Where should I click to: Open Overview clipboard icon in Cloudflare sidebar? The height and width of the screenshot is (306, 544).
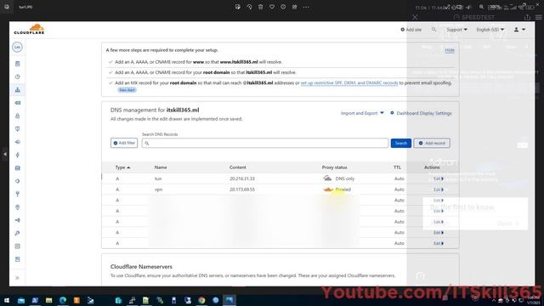pos(18,64)
